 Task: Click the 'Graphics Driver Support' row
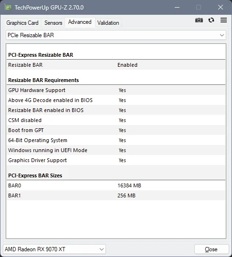click(x=116, y=160)
